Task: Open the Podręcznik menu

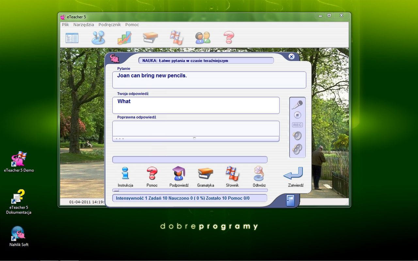Action: point(110,24)
